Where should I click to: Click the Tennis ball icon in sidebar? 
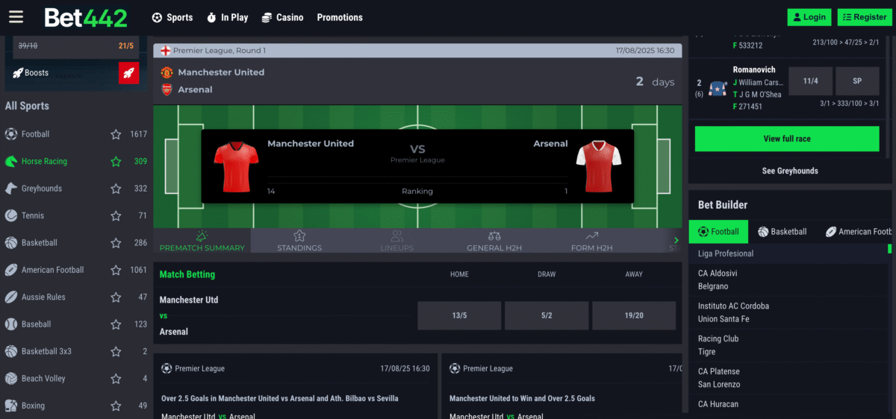[11, 215]
